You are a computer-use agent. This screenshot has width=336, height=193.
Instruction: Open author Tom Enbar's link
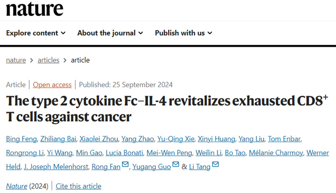(x=284, y=139)
